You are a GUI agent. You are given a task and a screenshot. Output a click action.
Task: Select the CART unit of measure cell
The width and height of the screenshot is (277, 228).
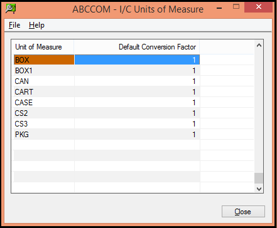44,91
